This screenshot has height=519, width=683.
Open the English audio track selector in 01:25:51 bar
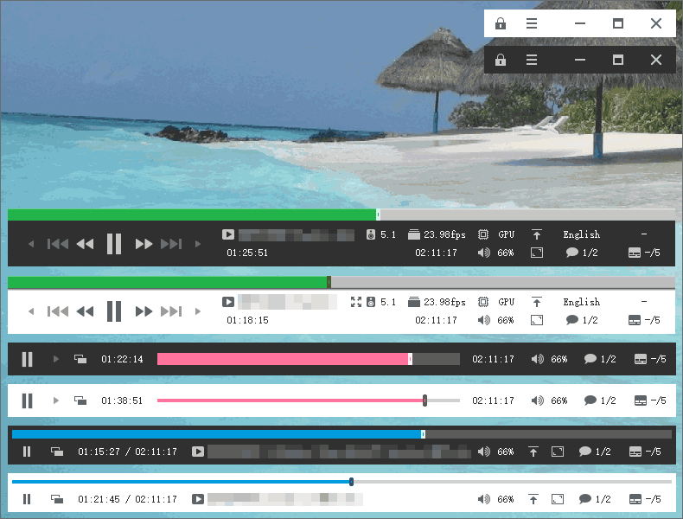[x=582, y=234]
